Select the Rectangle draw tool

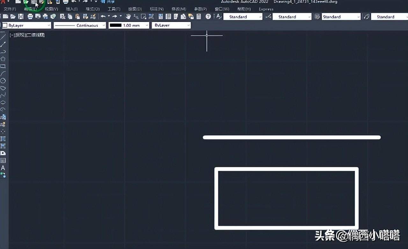[3, 66]
